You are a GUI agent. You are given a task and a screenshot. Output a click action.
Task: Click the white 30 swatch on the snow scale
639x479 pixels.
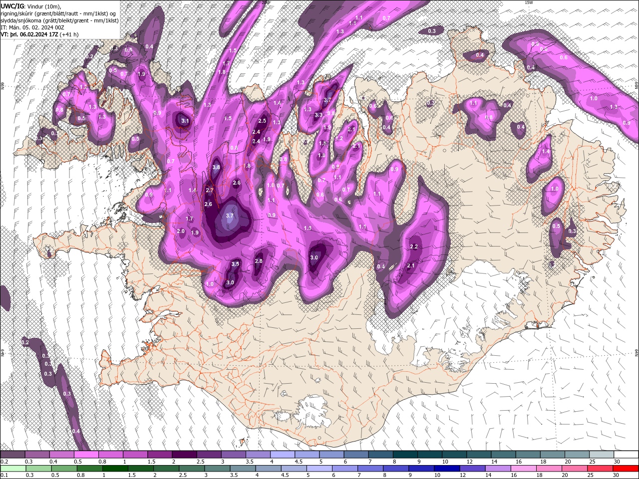click(x=626, y=455)
